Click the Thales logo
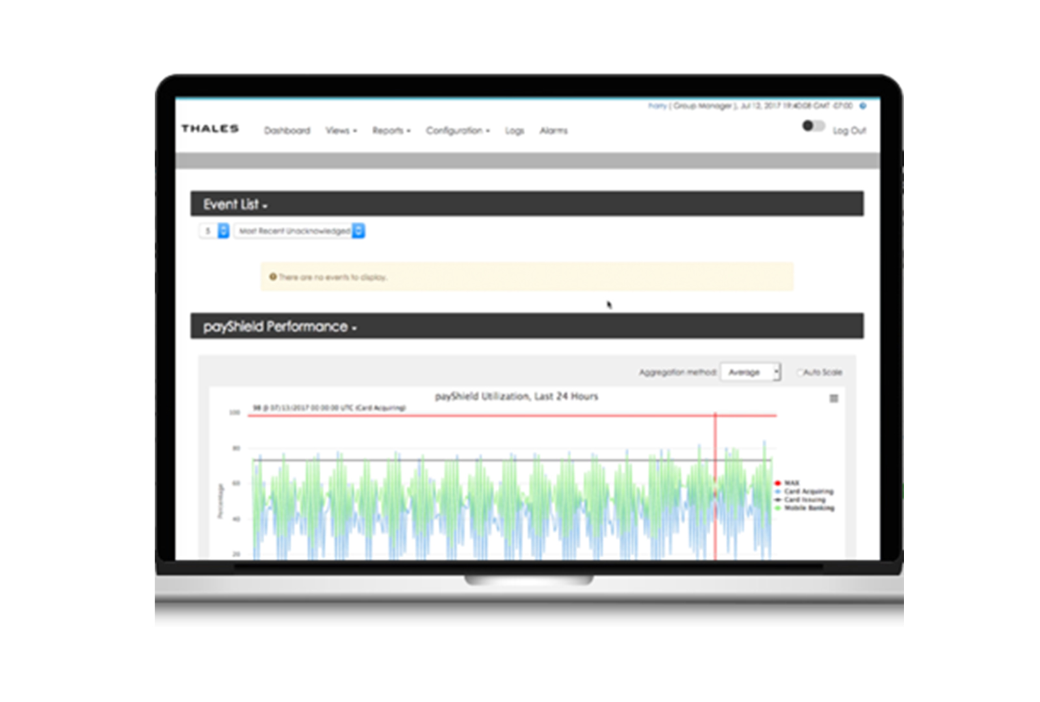 click(x=210, y=129)
